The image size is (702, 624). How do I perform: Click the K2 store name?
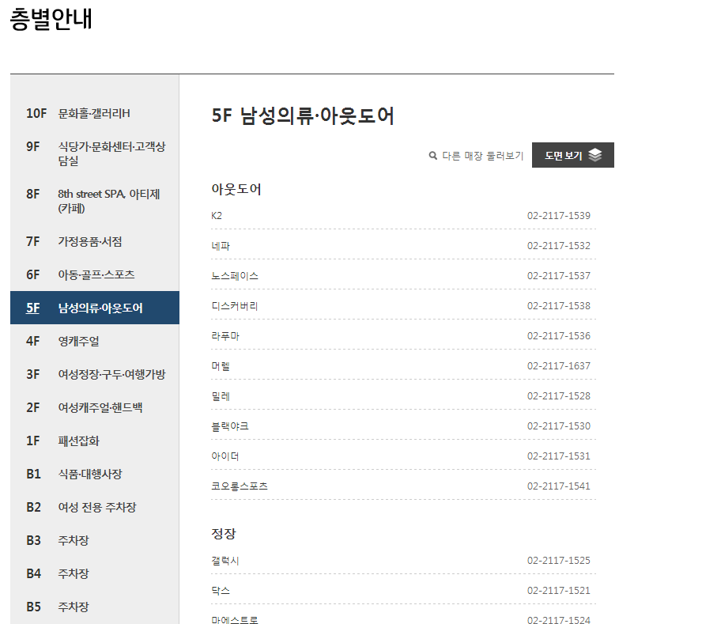(x=217, y=215)
